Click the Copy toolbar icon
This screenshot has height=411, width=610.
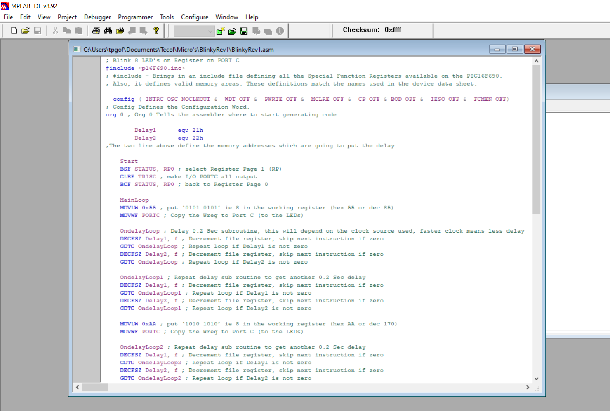coord(67,31)
